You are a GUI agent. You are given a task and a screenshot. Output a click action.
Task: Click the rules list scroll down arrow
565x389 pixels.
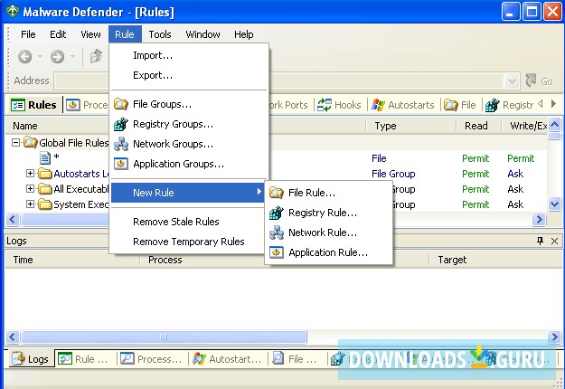554,204
